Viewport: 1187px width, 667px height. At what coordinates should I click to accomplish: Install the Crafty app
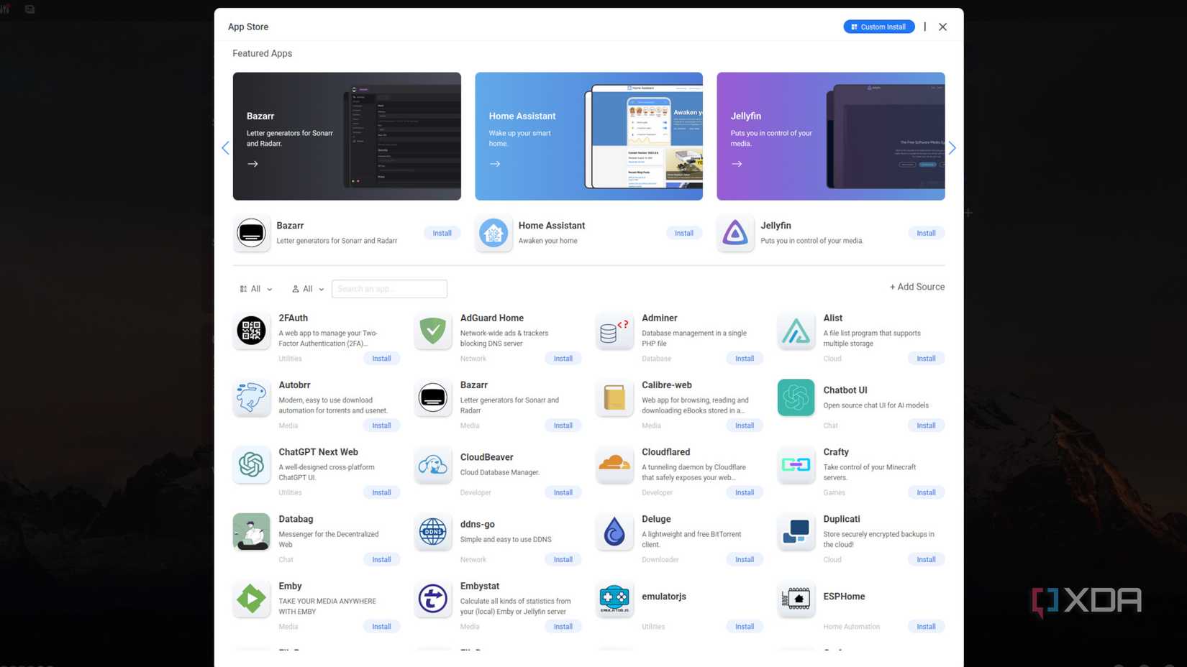click(926, 492)
